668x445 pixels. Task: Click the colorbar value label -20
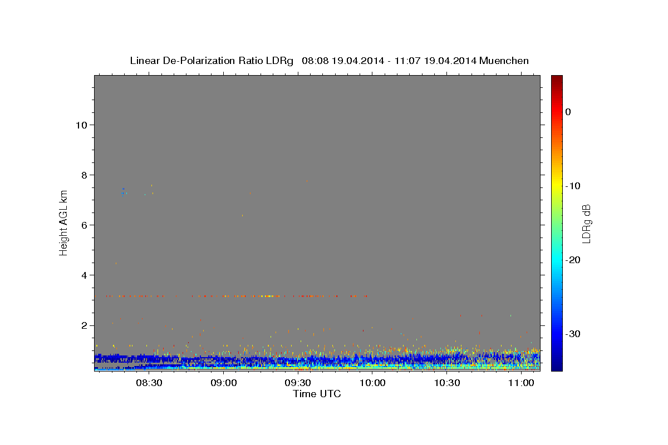click(x=573, y=260)
